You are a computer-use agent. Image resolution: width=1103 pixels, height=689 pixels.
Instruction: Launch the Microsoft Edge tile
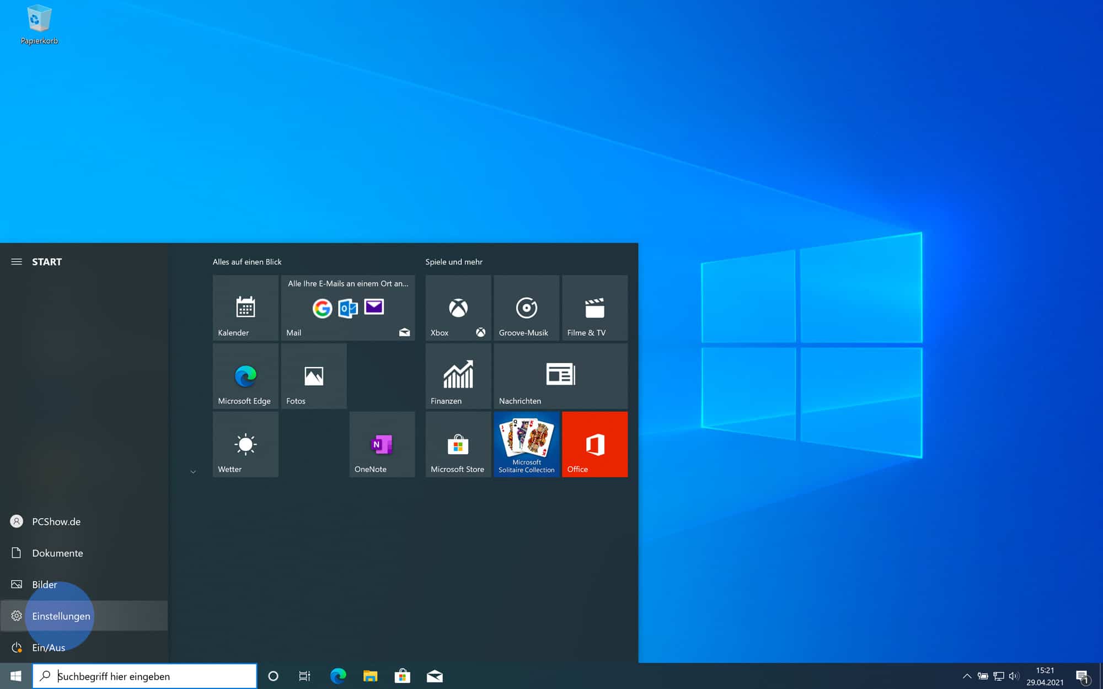245,376
